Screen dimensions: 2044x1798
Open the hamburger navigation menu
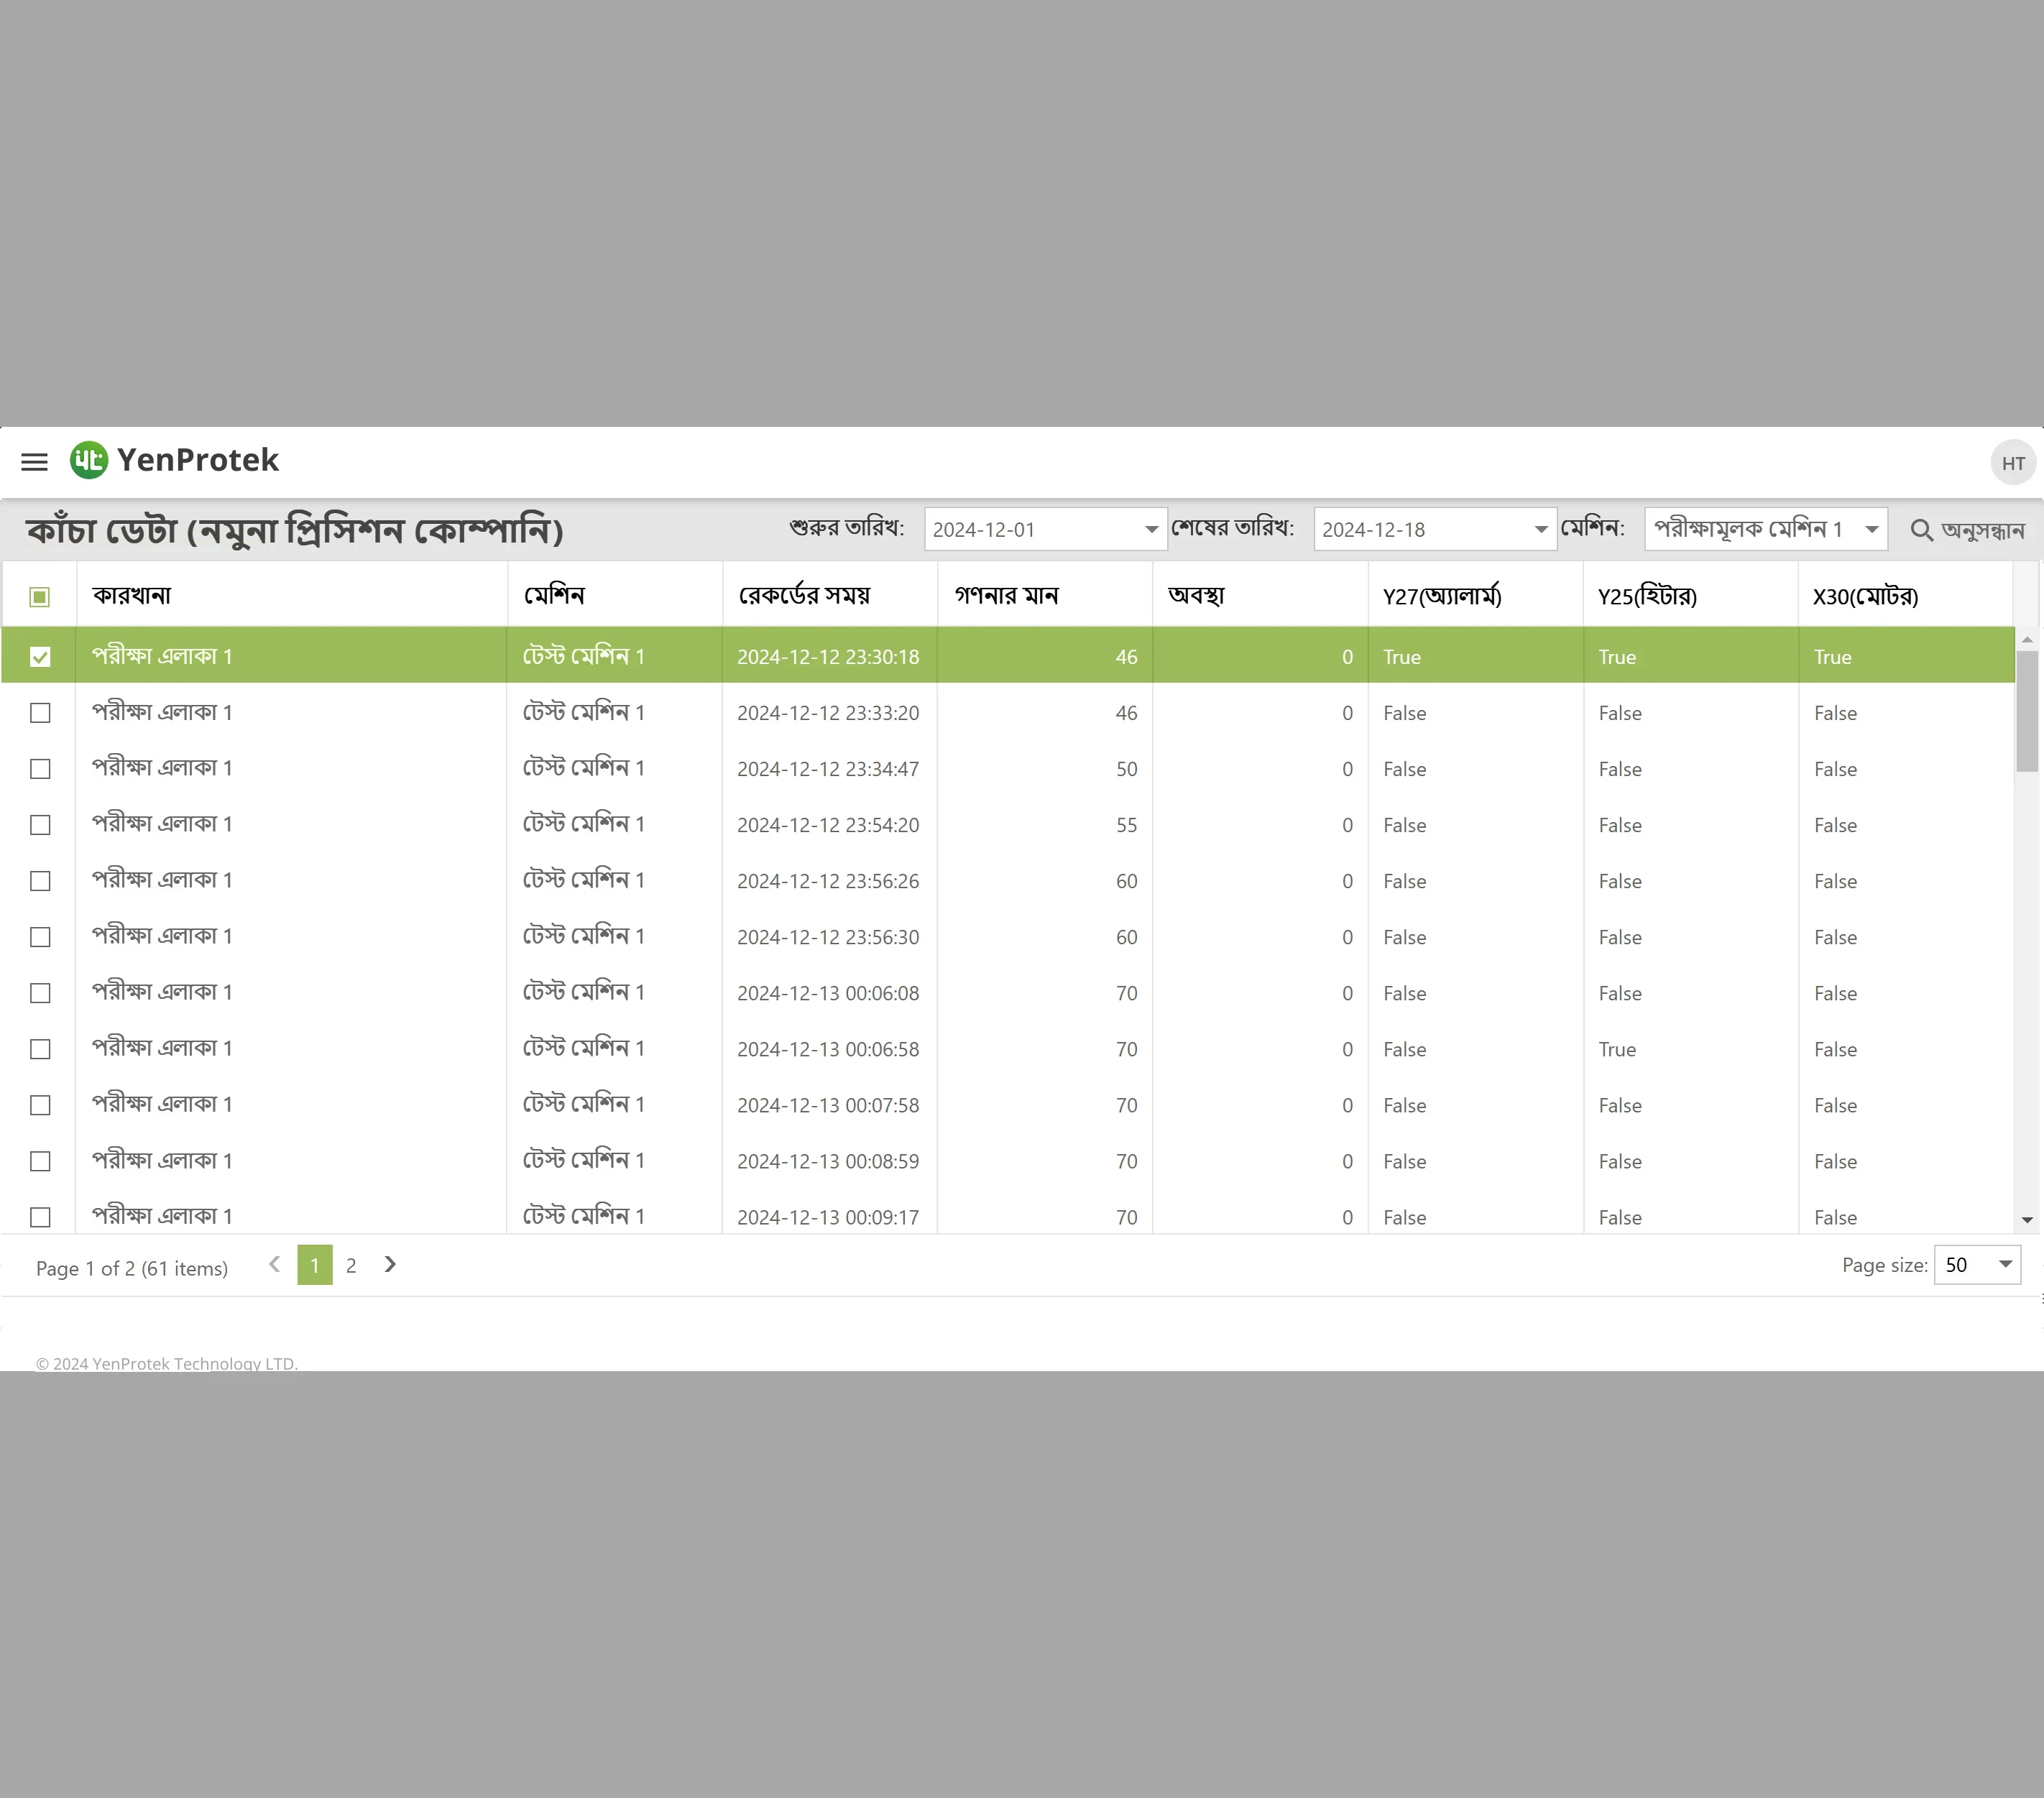tap(34, 461)
